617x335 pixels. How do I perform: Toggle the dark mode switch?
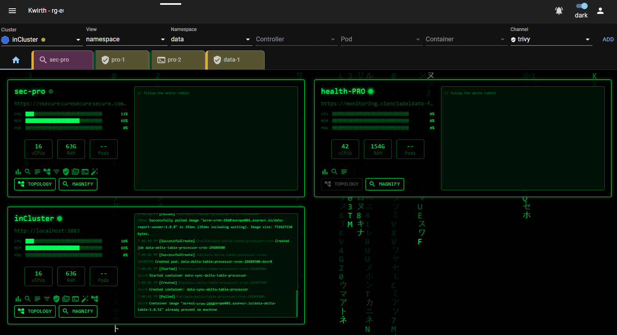point(582,6)
